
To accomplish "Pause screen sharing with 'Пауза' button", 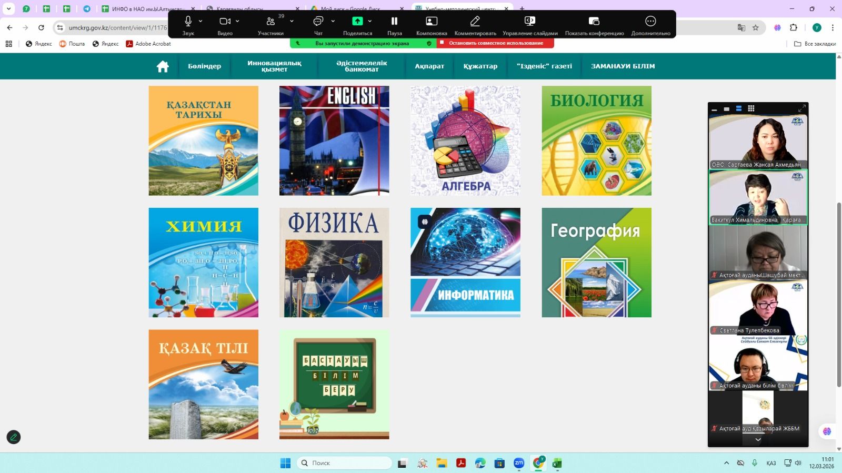I will pos(394,21).
